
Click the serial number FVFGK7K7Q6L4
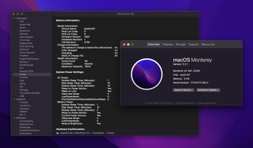200,83
